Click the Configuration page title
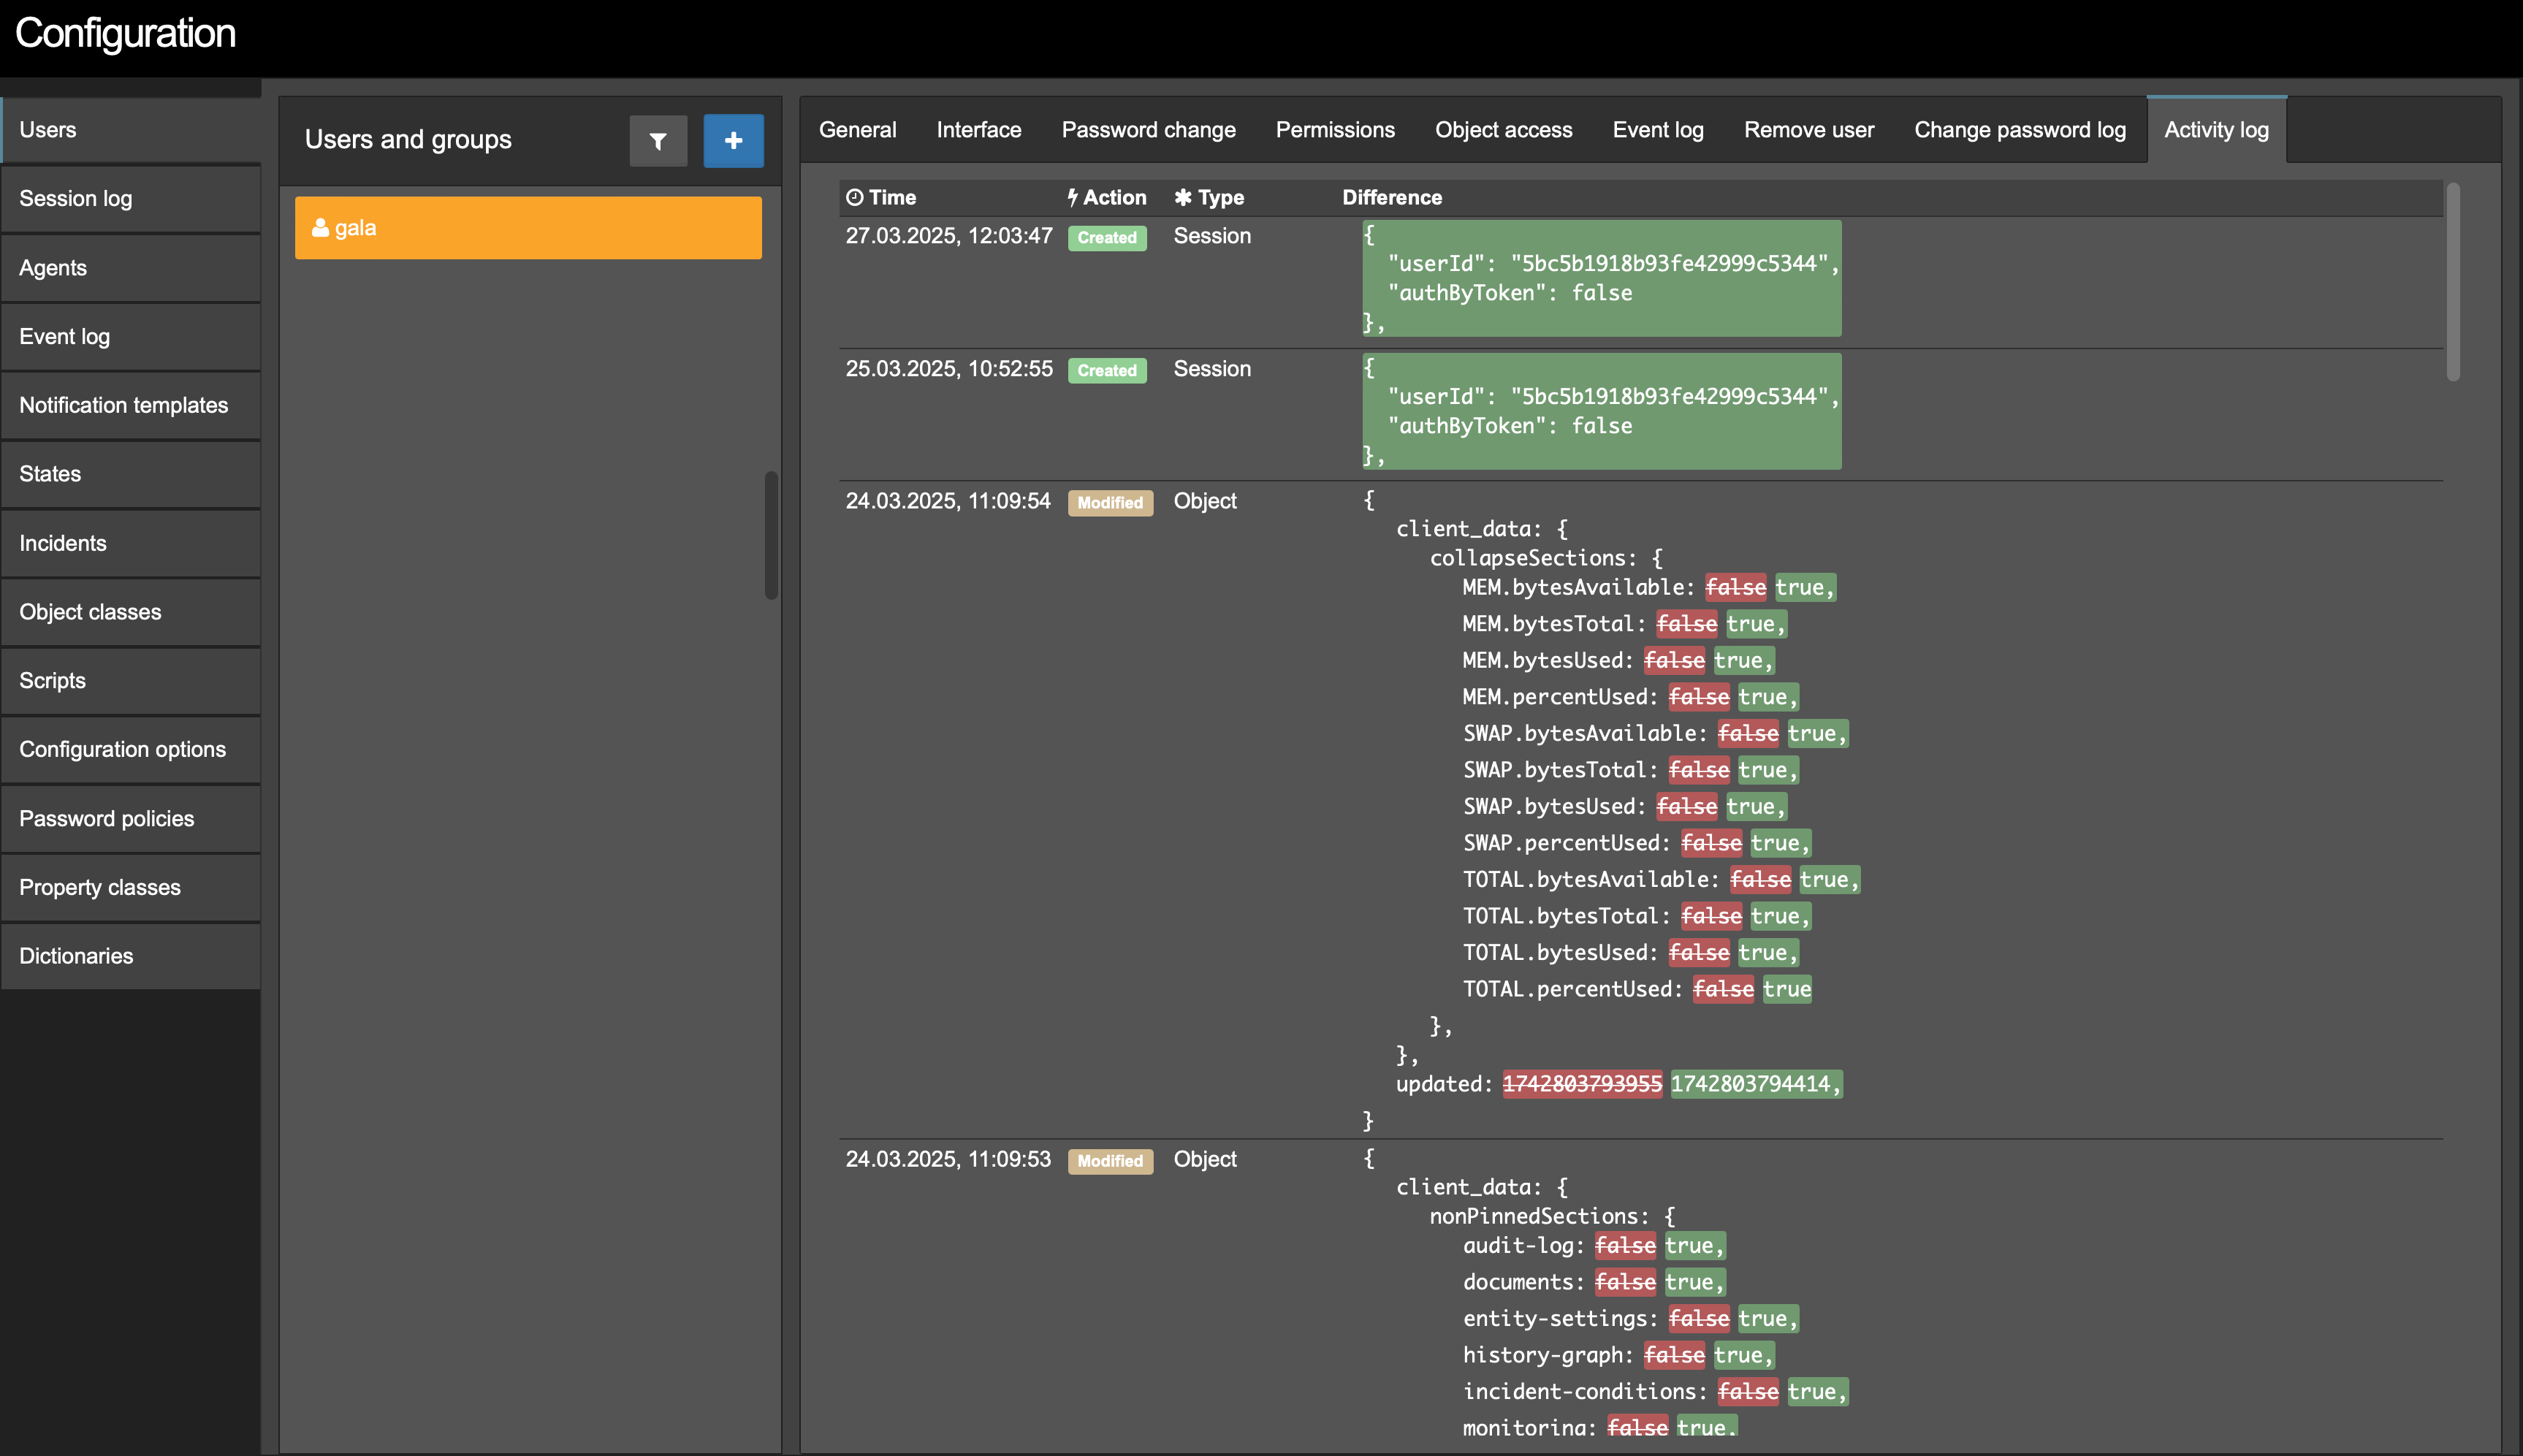Image resolution: width=2523 pixels, height=1456 pixels. point(125,34)
